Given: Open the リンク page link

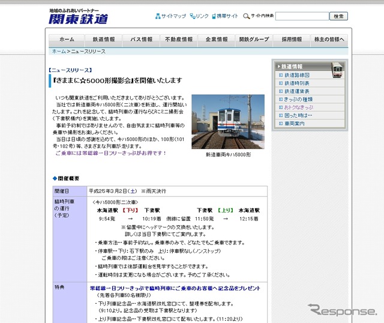Looking at the screenshot, I should [202, 16].
